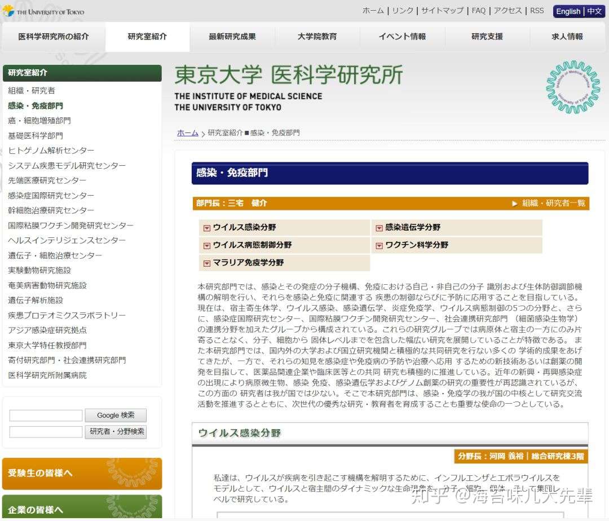Switch site language to English
Viewport: 609px width, 521px height.
coord(568,11)
